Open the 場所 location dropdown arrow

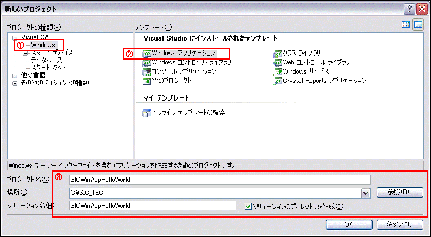tap(365, 193)
